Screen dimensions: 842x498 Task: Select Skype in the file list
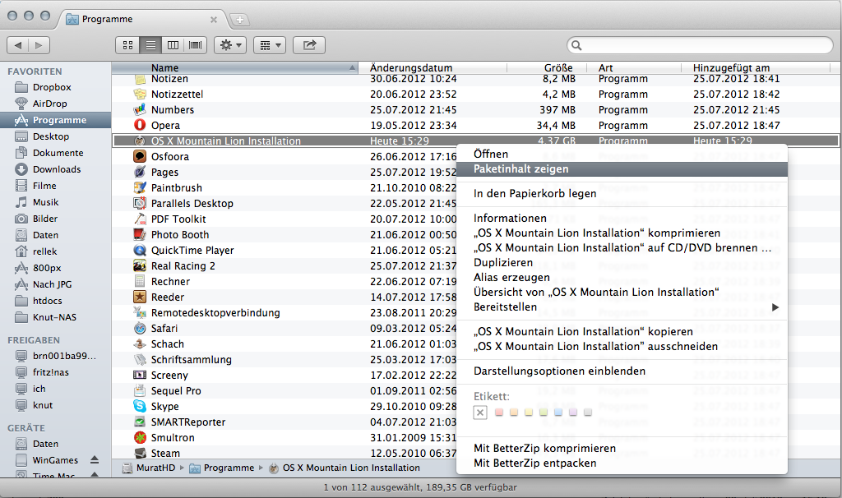point(164,406)
